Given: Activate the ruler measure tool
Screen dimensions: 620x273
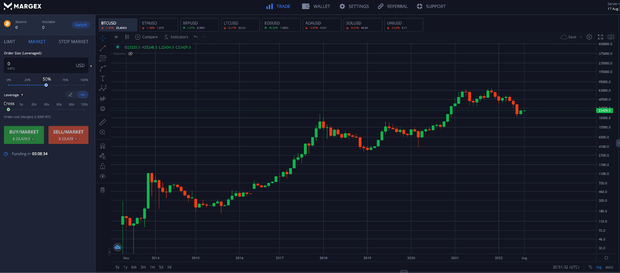Looking at the screenshot, I should pos(103,122).
